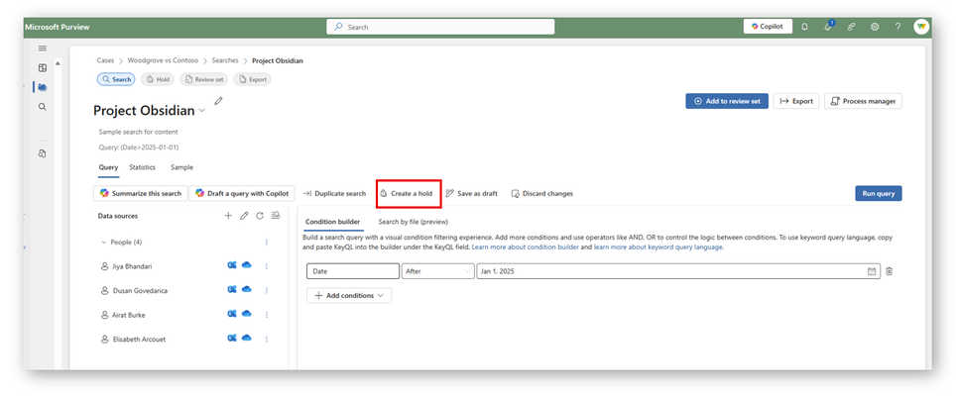Switch to the Statistics tab

pyautogui.click(x=142, y=167)
